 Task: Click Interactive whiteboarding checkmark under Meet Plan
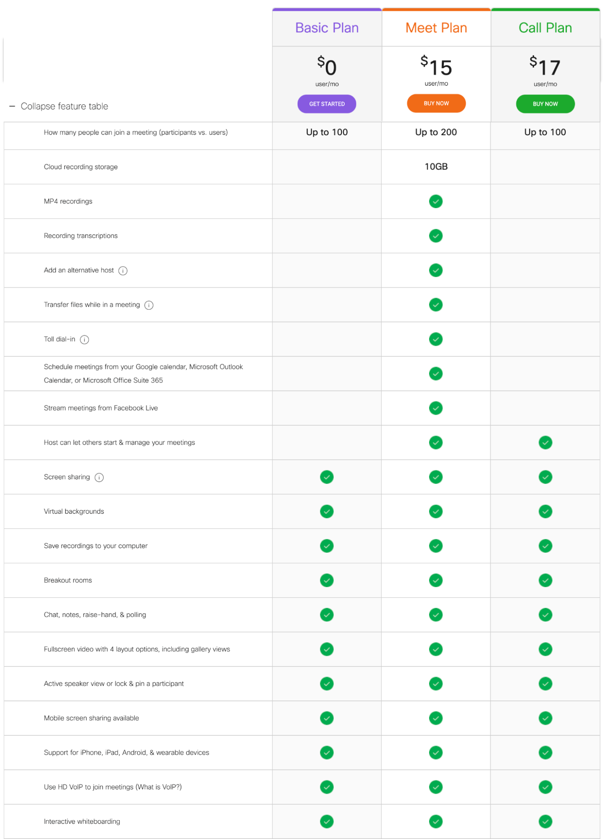pyautogui.click(x=436, y=821)
